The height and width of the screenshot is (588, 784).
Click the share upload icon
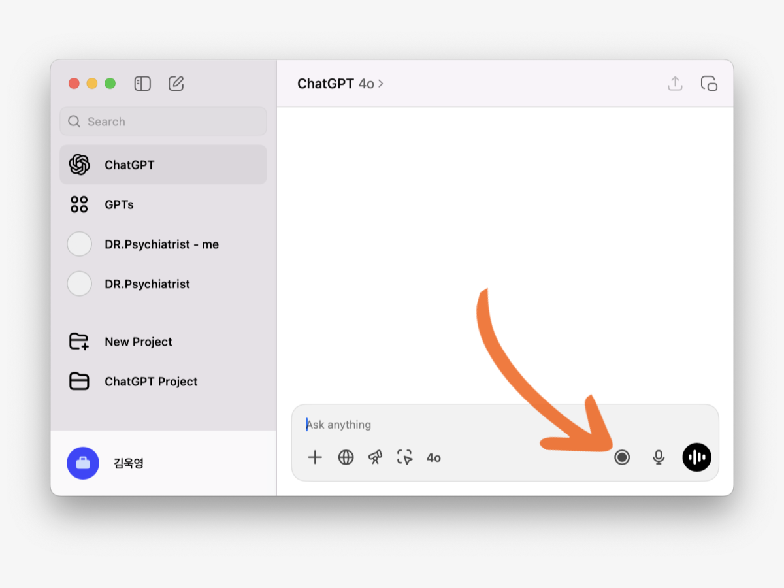pyautogui.click(x=675, y=84)
